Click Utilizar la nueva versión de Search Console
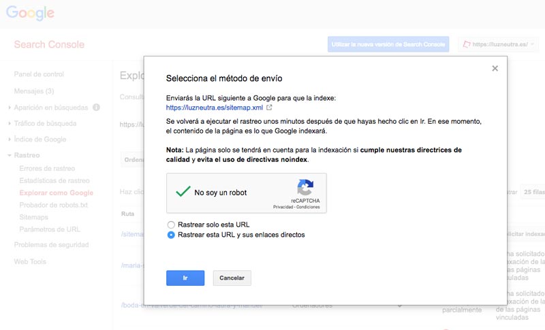Image resolution: width=545 pixels, height=330 pixels. point(388,44)
